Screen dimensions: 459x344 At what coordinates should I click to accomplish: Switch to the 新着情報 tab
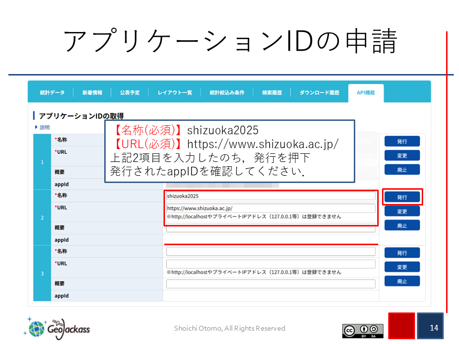(x=92, y=93)
